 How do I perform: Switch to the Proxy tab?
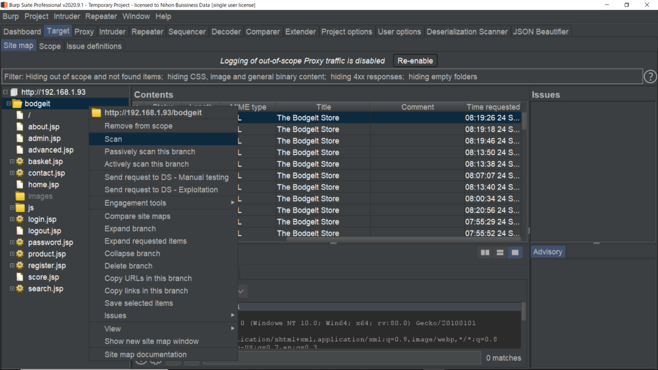84,31
